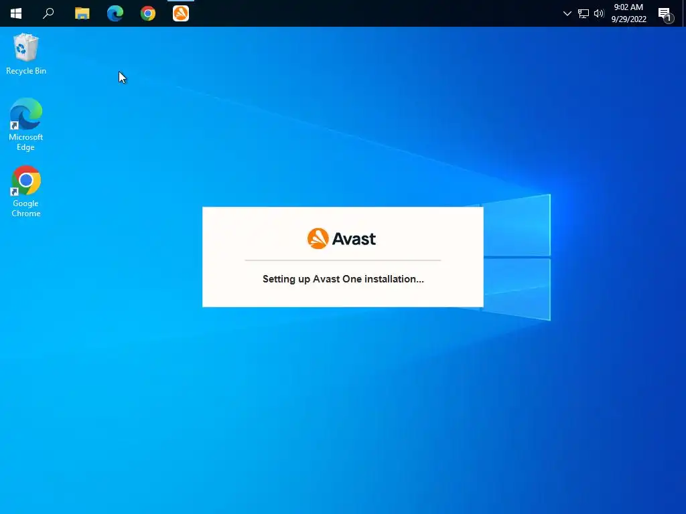Select the Avast installer taskbar icon
Viewport: 686px width, 514px height.
[181, 13]
